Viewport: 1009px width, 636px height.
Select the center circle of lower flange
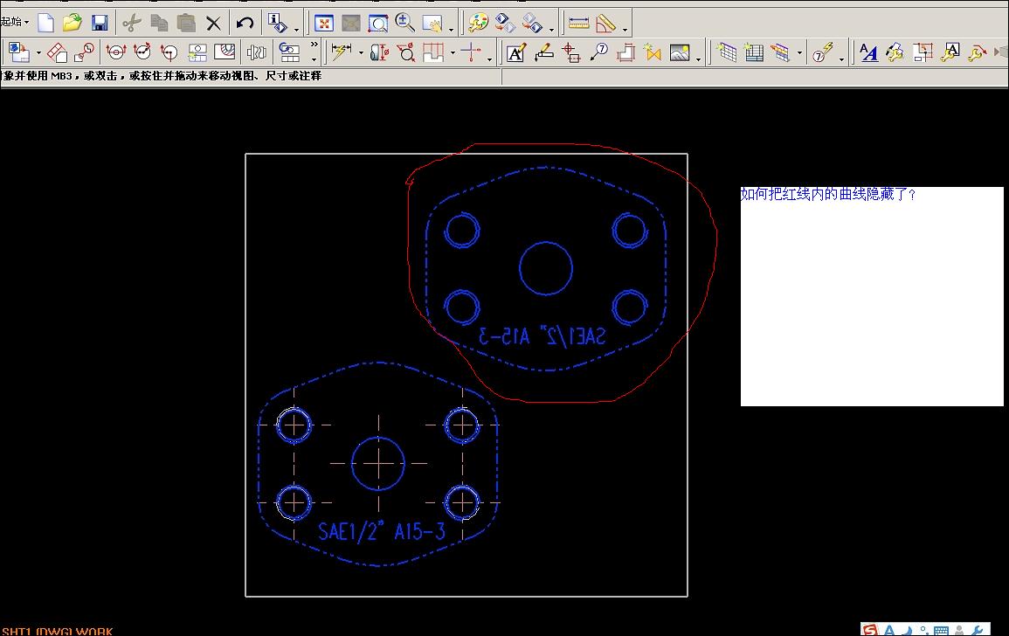(377, 463)
